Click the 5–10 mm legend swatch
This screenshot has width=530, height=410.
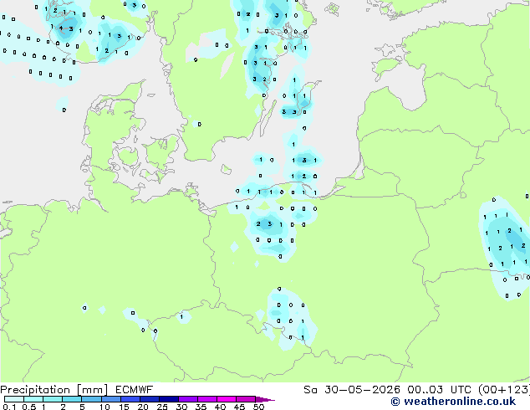[x=91, y=399]
